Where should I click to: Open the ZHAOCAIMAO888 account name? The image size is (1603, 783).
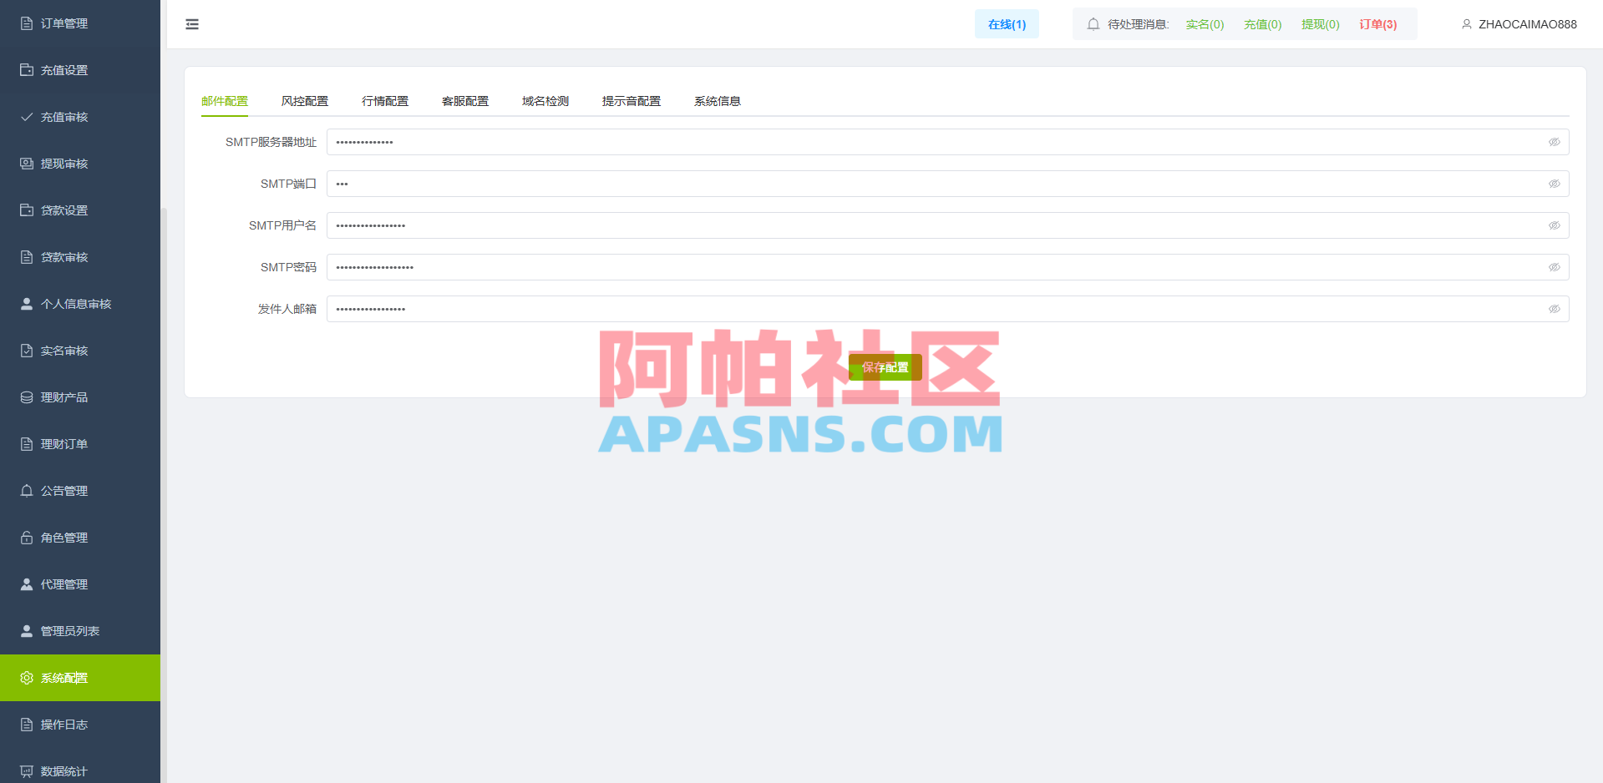click(x=1528, y=24)
